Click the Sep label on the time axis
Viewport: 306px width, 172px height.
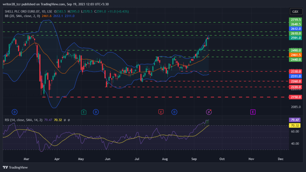pos(194,159)
